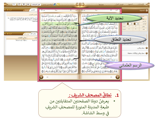Open gear settings in معاني الكلمة panel header

7,34
